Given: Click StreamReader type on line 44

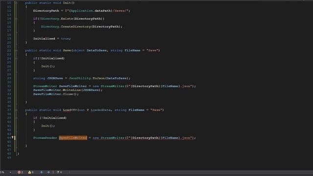Looking at the screenshot, I should (45, 138).
